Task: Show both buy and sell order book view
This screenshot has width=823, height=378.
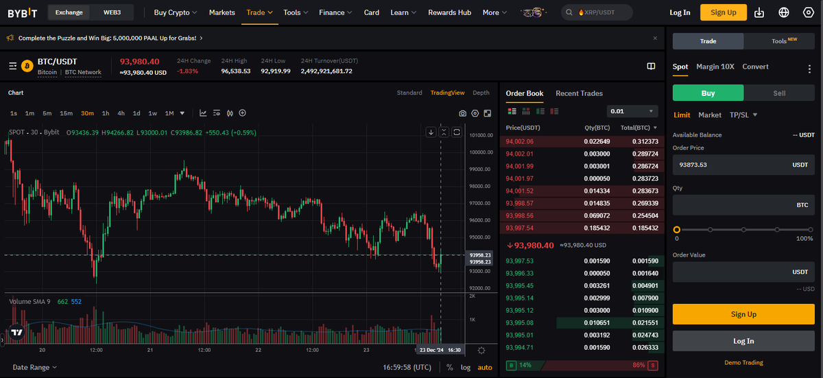Action: click(x=512, y=110)
